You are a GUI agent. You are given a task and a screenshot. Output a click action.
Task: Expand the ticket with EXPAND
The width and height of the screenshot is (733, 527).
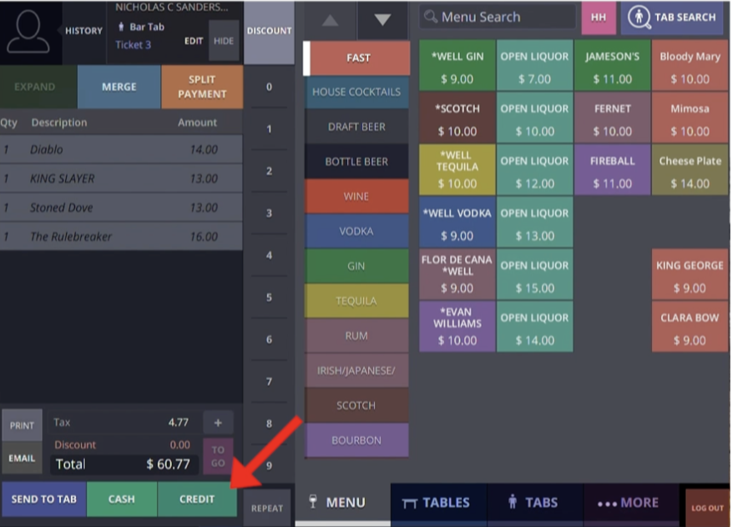[38, 87]
